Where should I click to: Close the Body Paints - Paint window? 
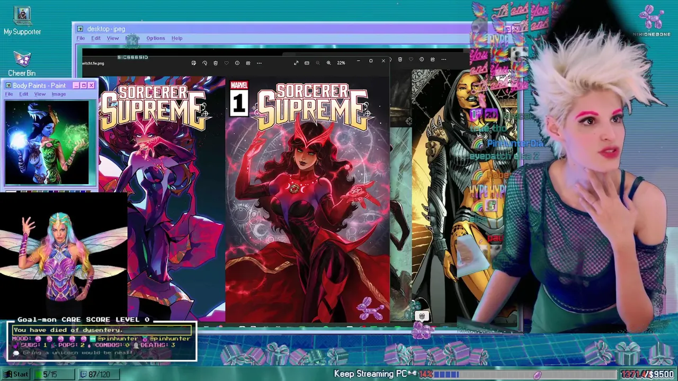point(91,85)
